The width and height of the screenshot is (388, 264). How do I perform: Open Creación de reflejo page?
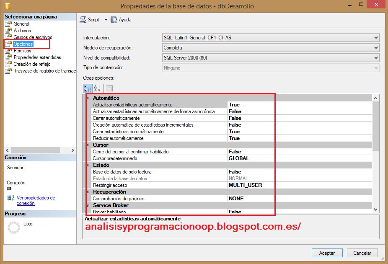pos(32,64)
